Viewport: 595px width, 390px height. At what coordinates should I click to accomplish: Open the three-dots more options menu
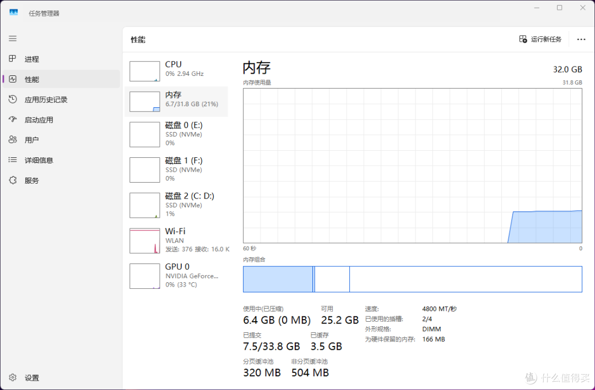pos(581,40)
